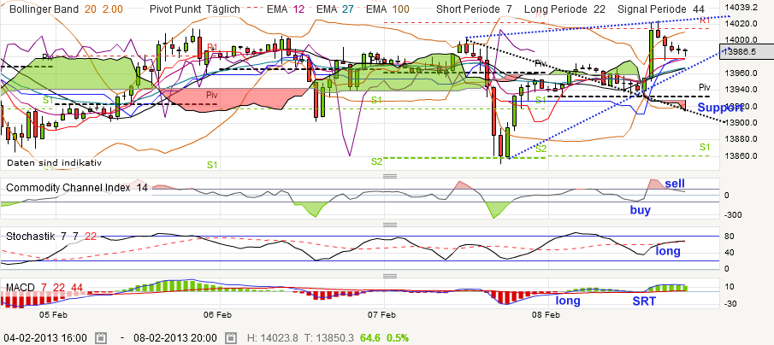The width and height of the screenshot is (774, 345).
Task: Click start date 04-02-2013 16:00
Action: (x=44, y=338)
